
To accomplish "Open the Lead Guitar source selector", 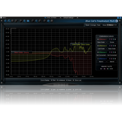I will coord(101,49).
